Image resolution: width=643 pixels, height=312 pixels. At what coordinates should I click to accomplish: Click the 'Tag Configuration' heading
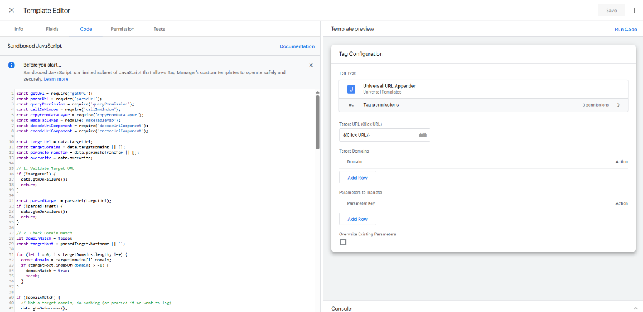click(x=361, y=54)
